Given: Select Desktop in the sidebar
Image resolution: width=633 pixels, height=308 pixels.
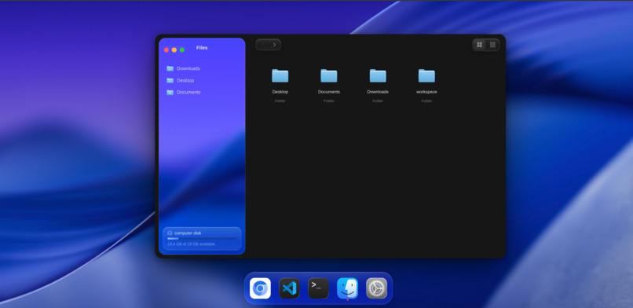Looking at the screenshot, I should point(202,80).
